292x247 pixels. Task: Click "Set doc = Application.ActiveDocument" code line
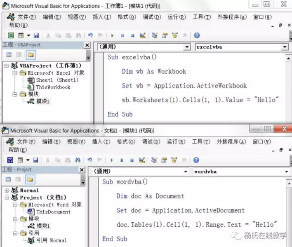(x=181, y=210)
